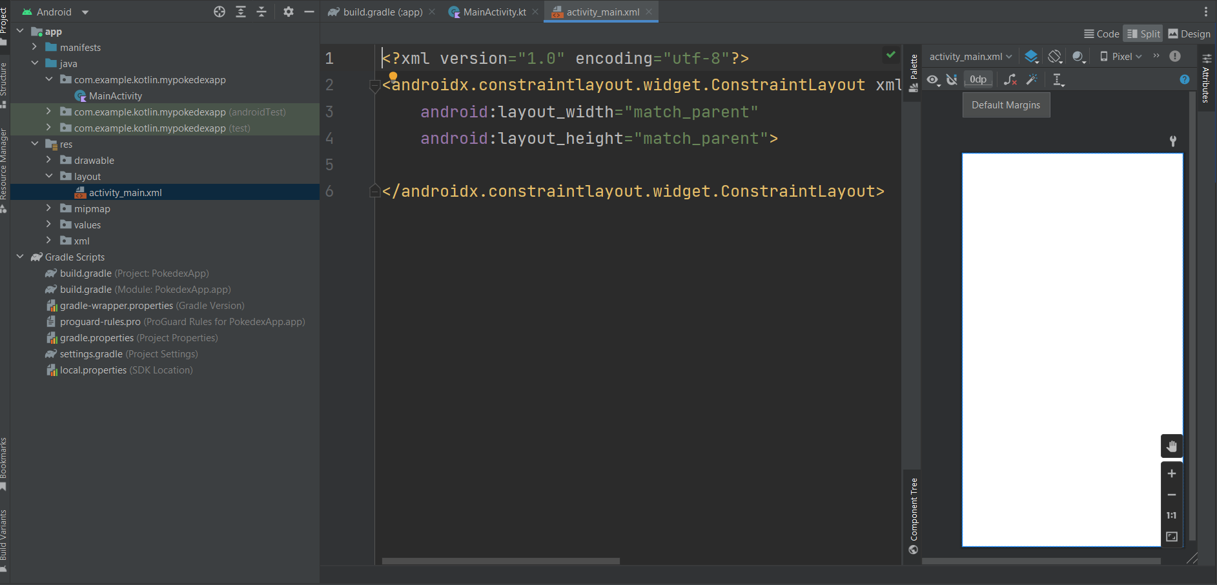Switch to Design view mode
Viewport: 1217px width, 585px height.
tap(1189, 34)
